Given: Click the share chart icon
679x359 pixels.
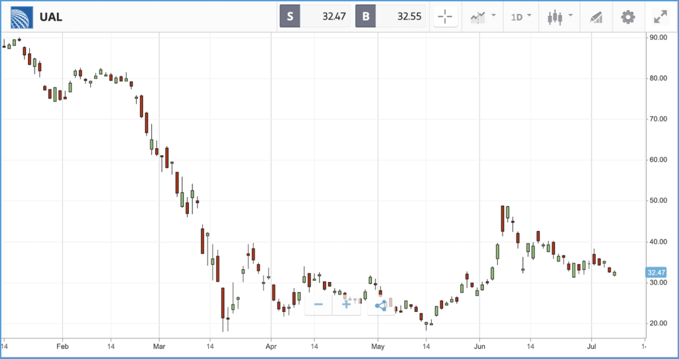Looking at the screenshot, I should click(381, 305).
